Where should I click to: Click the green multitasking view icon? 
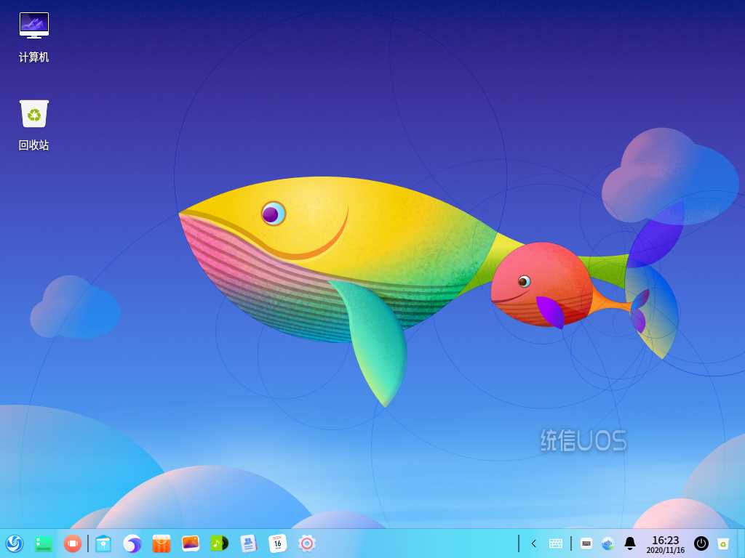[44, 543]
